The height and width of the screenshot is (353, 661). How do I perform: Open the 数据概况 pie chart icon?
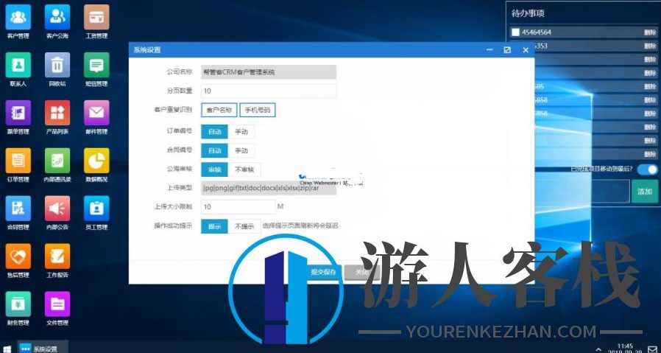(x=96, y=161)
